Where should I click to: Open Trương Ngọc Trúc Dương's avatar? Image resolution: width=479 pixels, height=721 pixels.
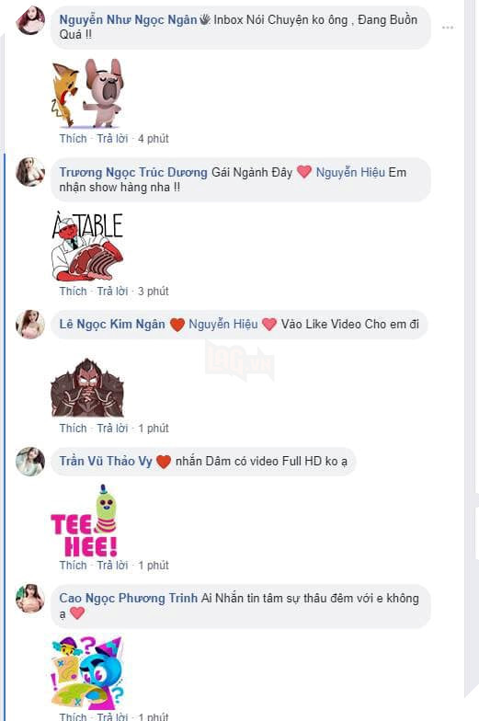(30, 173)
